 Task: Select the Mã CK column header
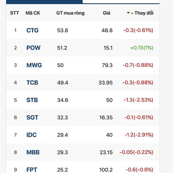(33, 13)
